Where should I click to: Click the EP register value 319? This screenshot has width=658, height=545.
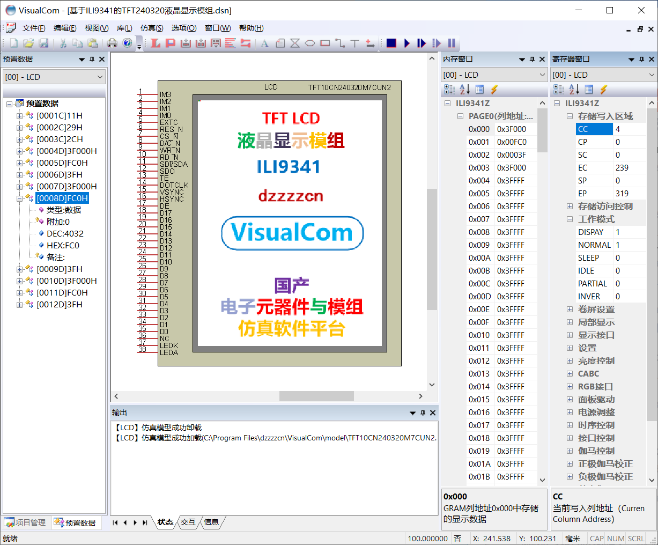point(629,193)
